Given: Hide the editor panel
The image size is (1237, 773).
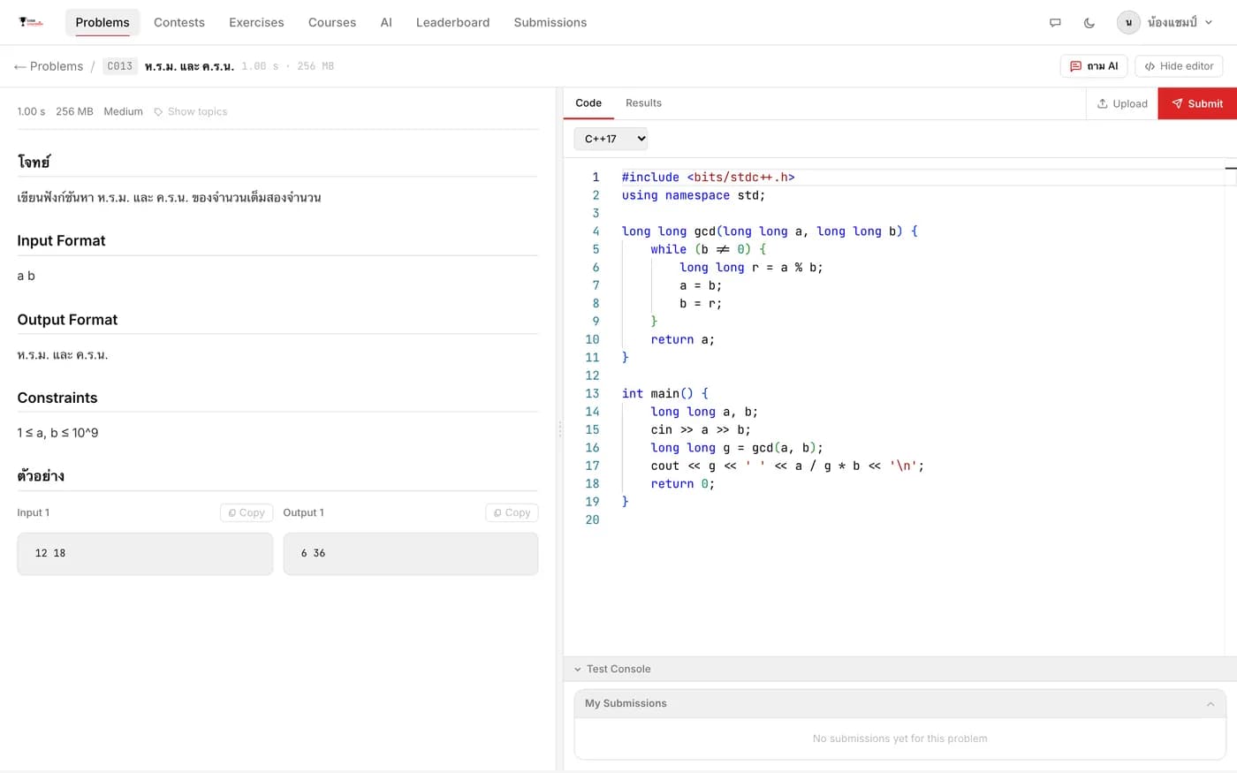Looking at the screenshot, I should pyautogui.click(x=1179, y=66).
